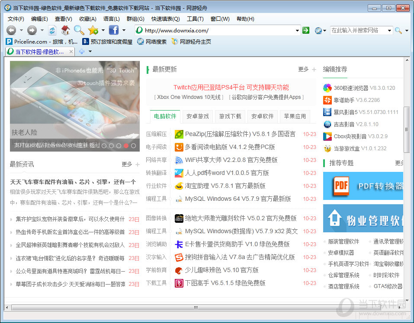Click the 在此输入并搜索网络 search field
This screenshot has height=323, width=414.
pyautogui.click(x=359, y=31)
